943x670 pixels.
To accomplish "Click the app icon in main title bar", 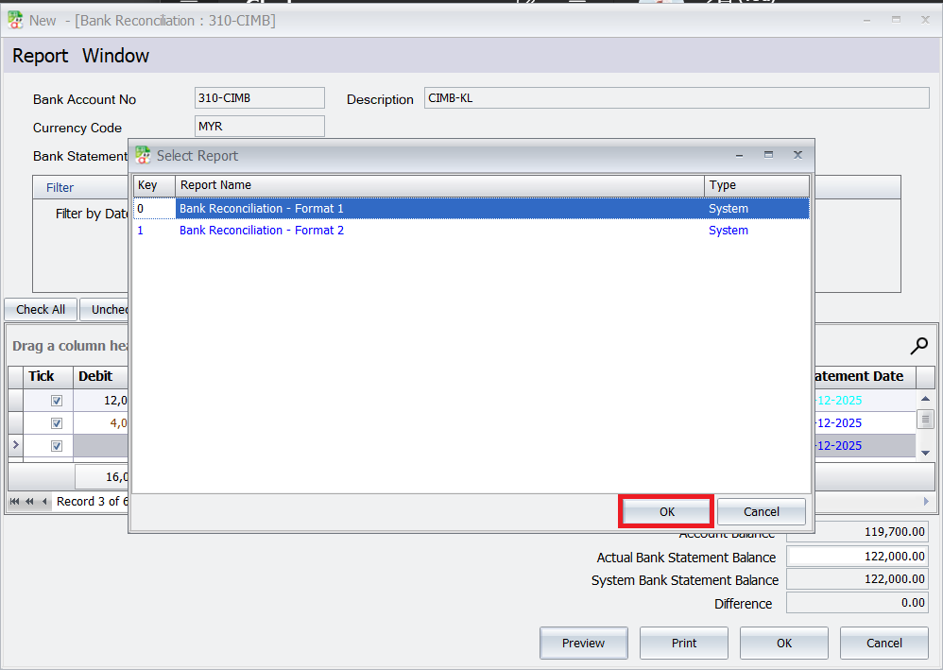I will 15,20.
